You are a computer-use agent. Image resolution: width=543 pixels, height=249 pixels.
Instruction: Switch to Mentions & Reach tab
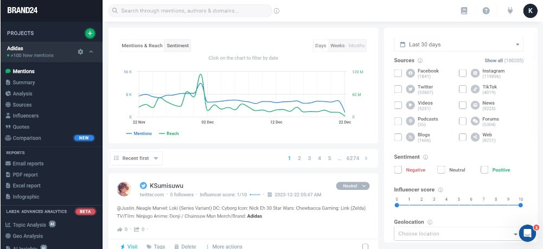coord(142,46)
